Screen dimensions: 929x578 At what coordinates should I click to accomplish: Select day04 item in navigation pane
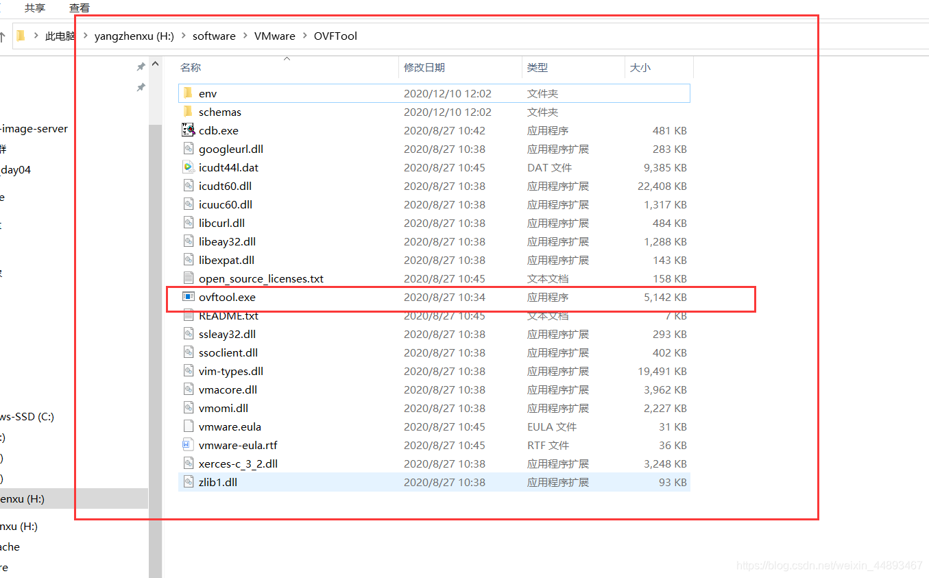pos(15,169)
